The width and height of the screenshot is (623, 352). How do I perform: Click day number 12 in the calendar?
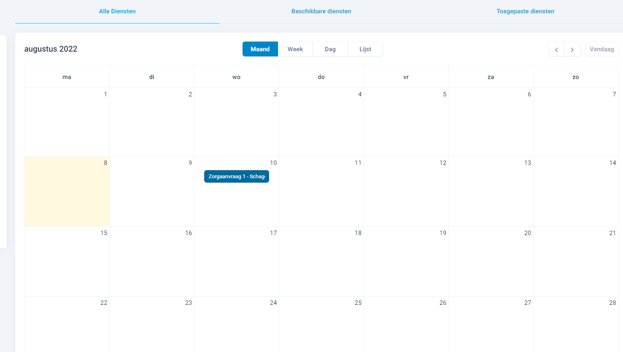point(443,163)
